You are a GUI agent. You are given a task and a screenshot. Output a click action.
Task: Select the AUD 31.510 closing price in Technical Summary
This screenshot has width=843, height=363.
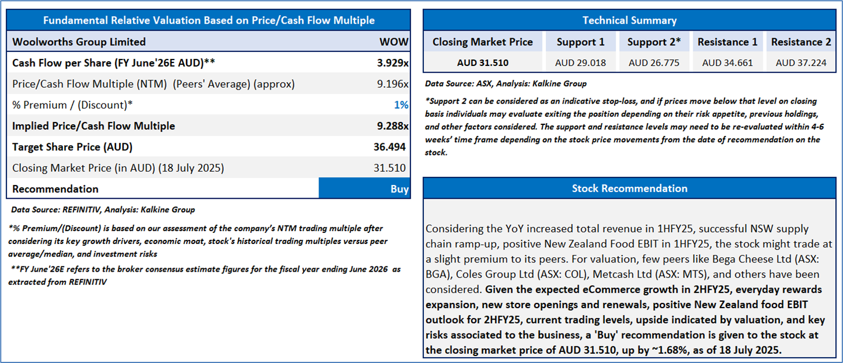(x=483, y=62)
